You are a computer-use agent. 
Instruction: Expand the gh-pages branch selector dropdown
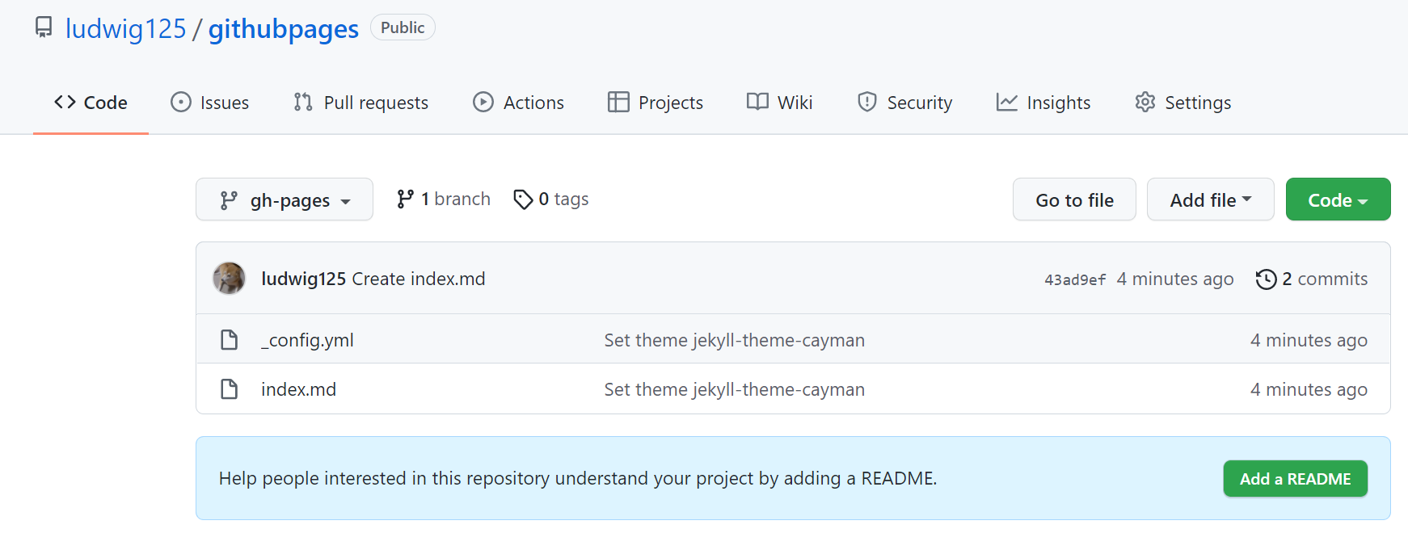tap(285, 199)
